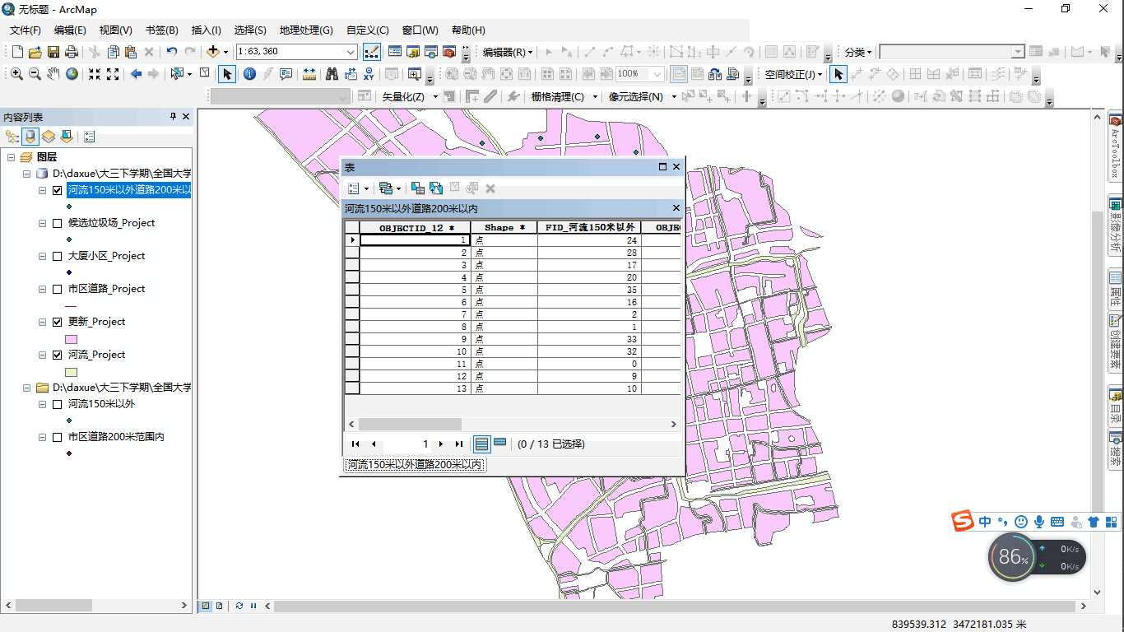Check the 大厦小区_Project layer
Viewport: 1124px width, 632px height.
click(x=57, y=256)
